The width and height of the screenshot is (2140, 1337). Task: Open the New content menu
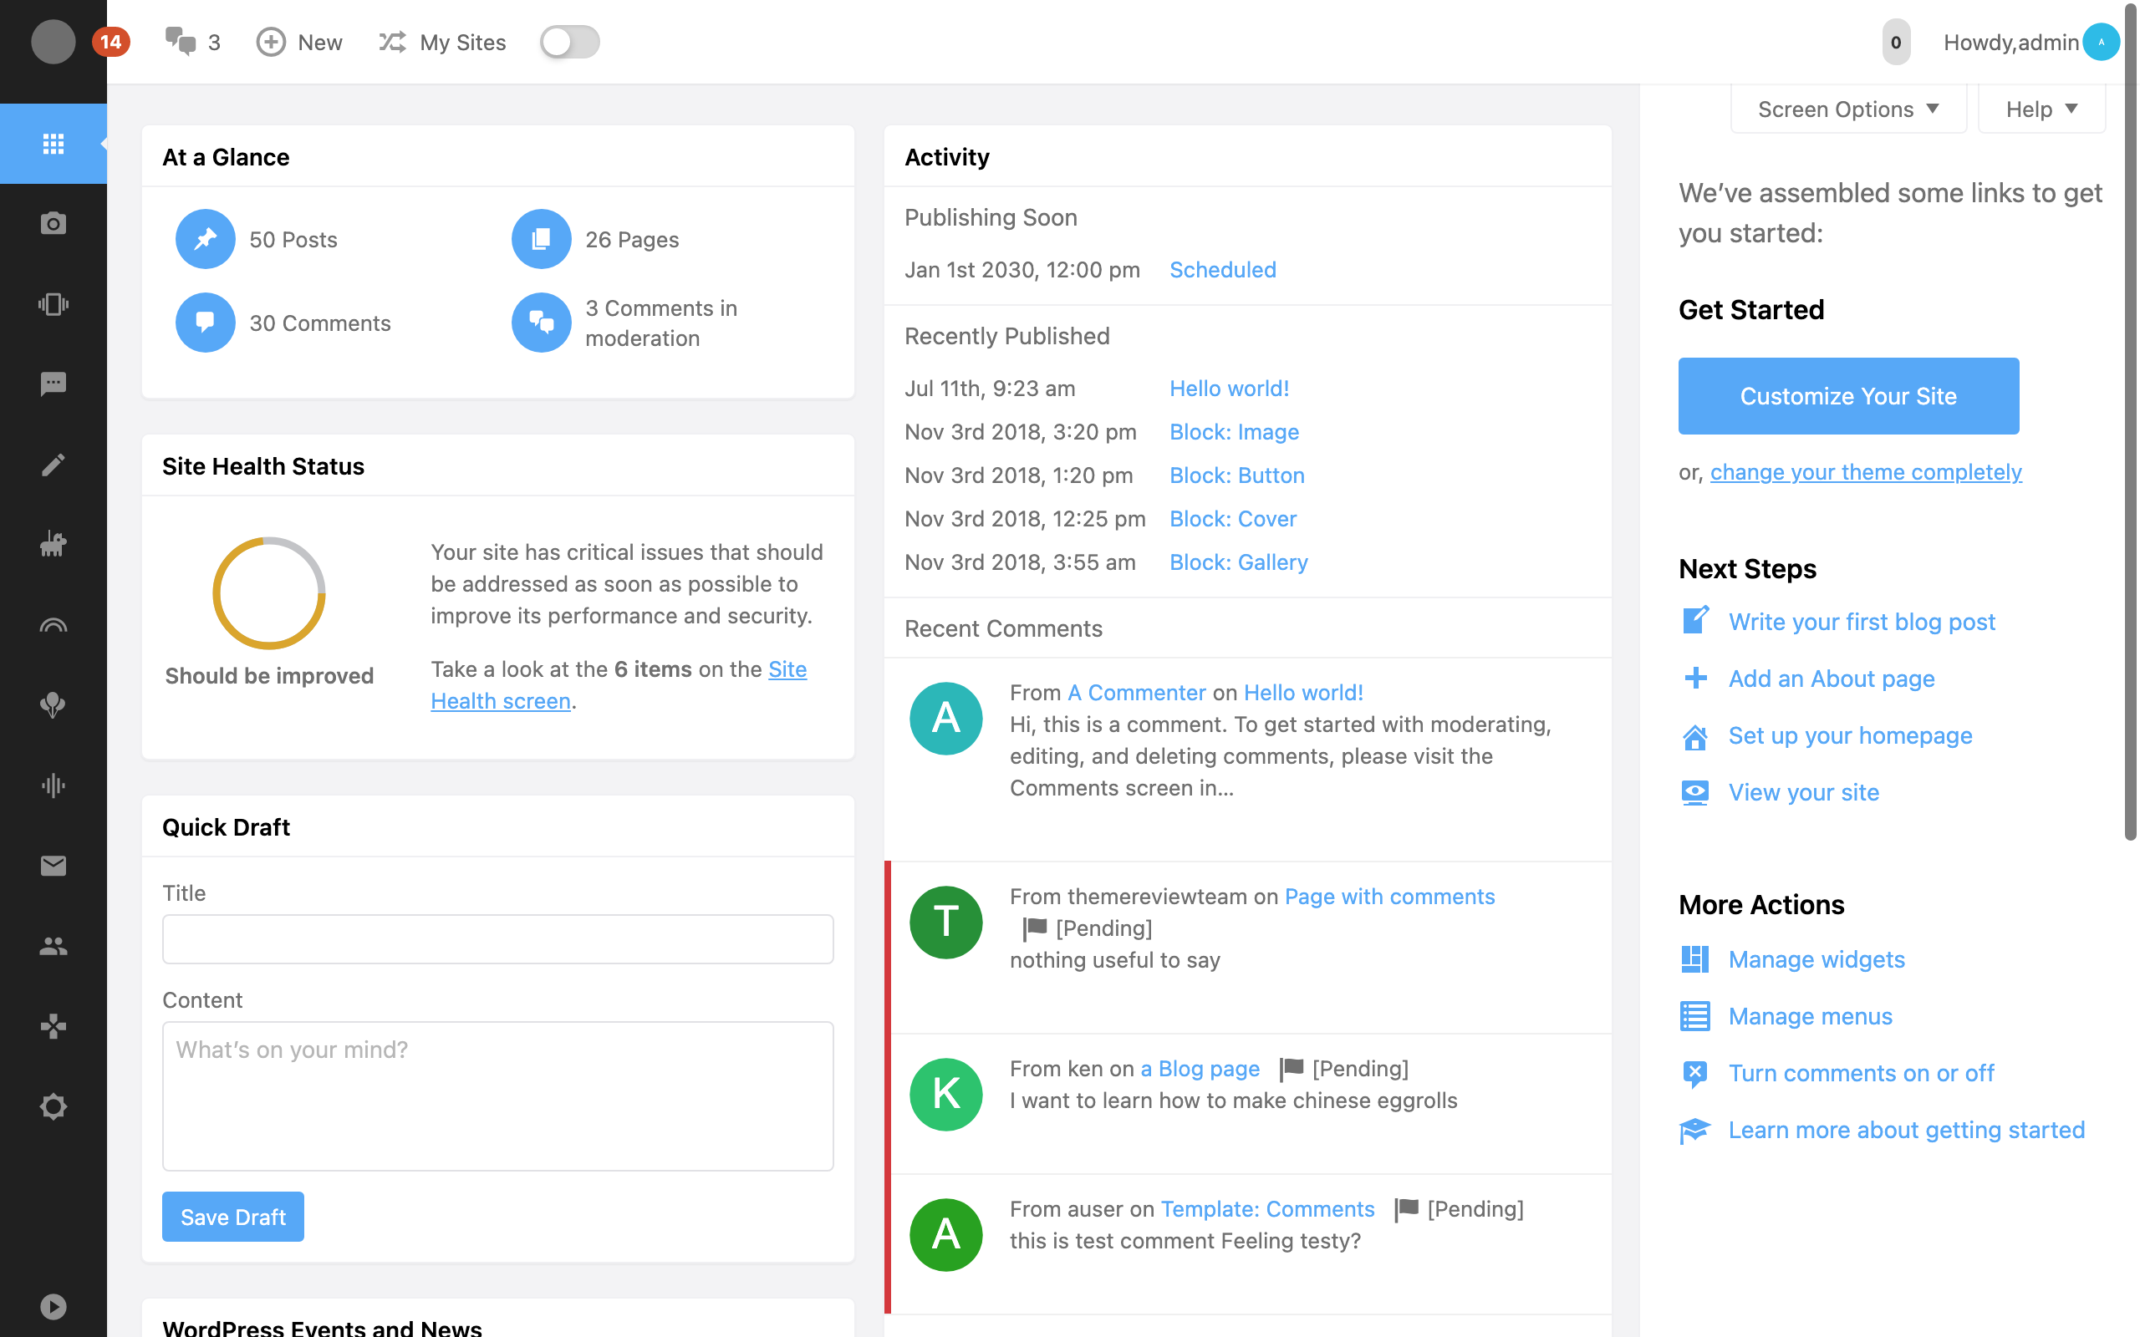pos(299,42)
